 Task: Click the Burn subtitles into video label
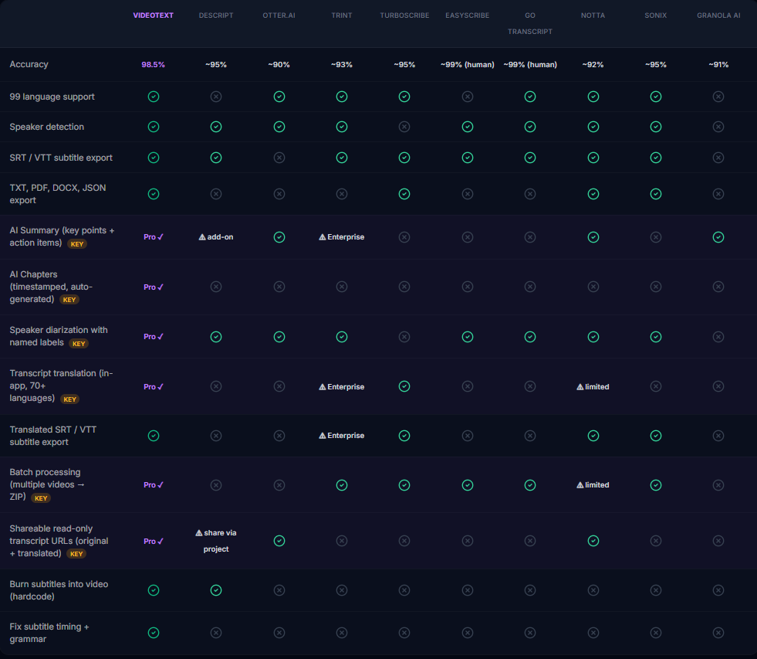pyautogui.click(x=59, y=590)
